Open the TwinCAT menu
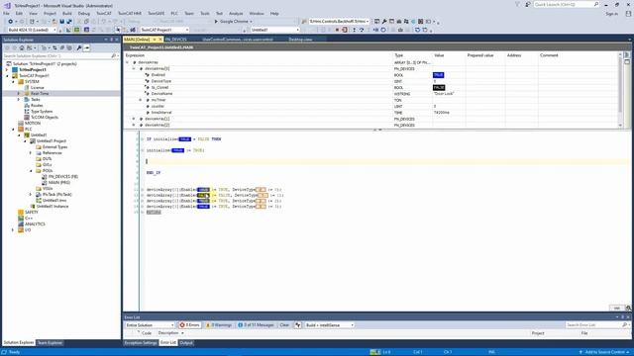634x356 pixels. pyautogui.click(x=103, y=13)
